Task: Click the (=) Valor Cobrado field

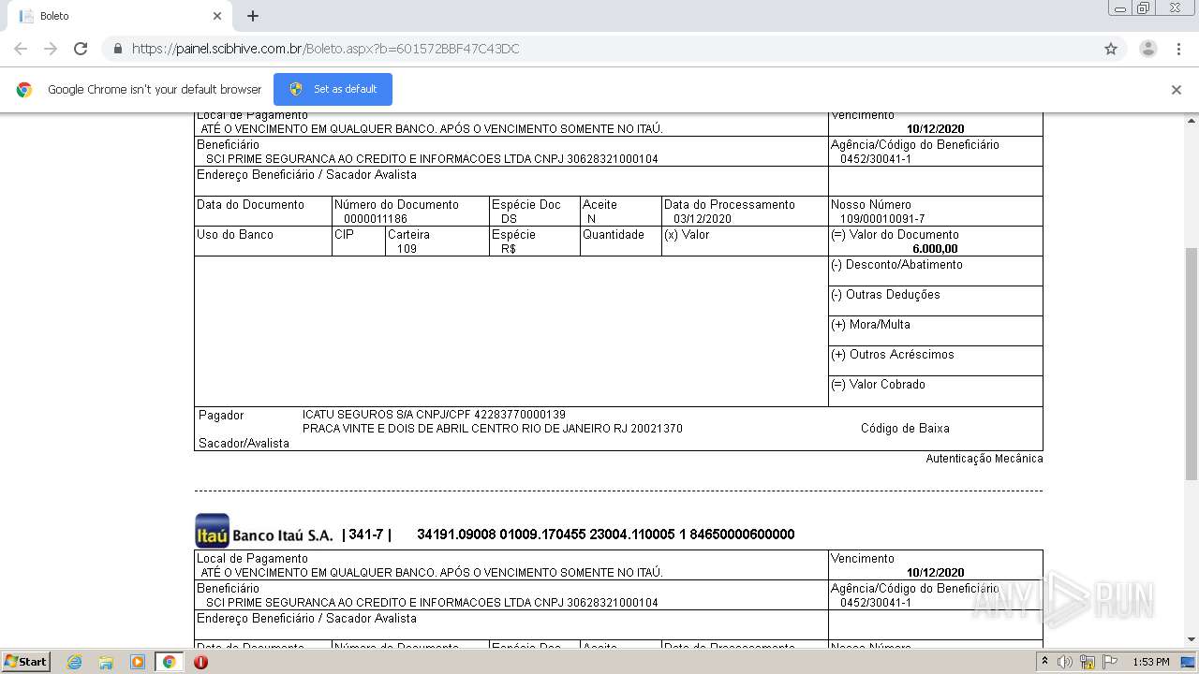Action: [x=935, y=391]
